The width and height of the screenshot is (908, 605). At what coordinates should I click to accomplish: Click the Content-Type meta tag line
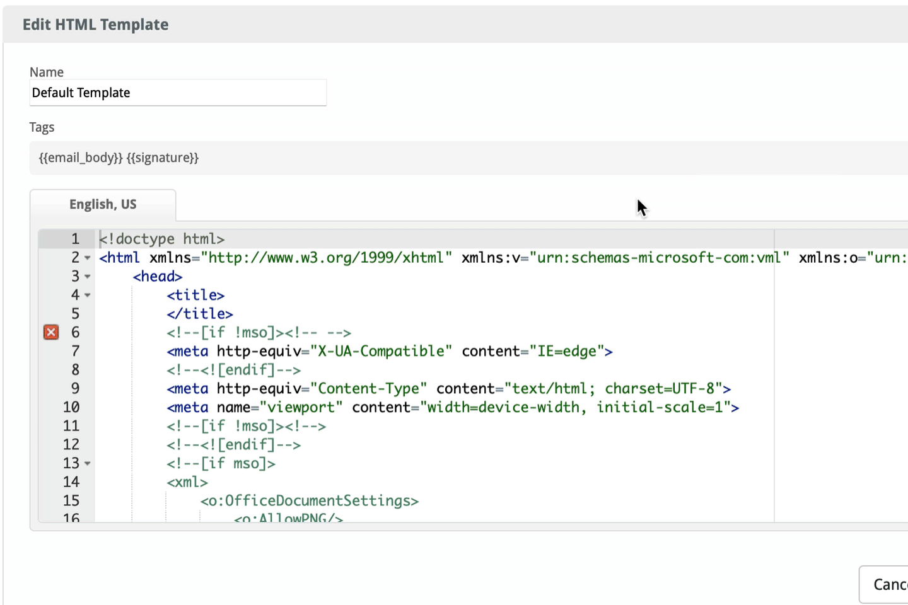449,388
